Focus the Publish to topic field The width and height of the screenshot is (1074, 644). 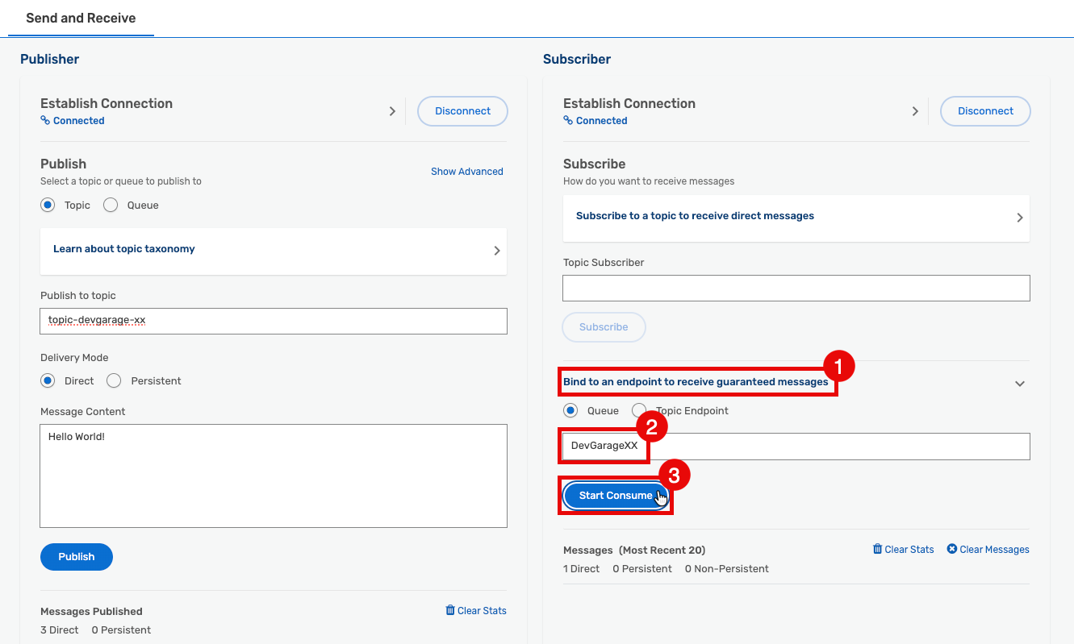tap(274, 321)
